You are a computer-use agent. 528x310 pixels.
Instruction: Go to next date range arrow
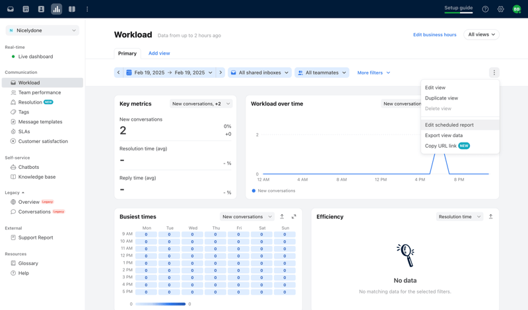[x=220, y=73]
